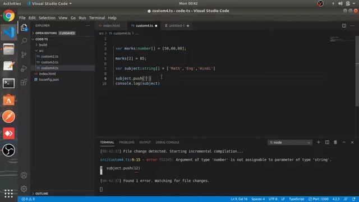This screenshot has width=359, height=202.
Task: Click Spaces: 4 indentation setting
Action: [x=258, y=199]
